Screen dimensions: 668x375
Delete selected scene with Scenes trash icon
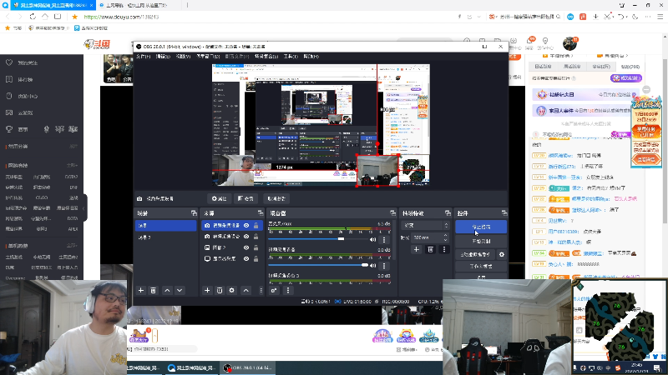pos(154,290)
